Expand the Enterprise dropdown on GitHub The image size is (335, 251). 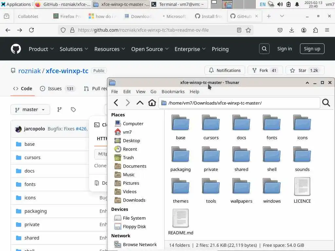190,49
